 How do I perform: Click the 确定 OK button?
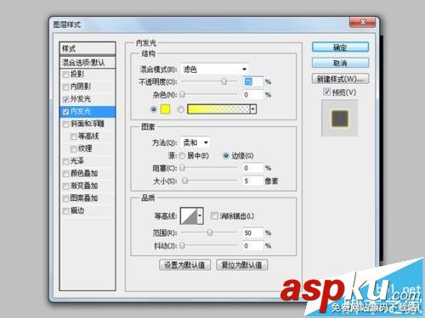pos(340,47)
